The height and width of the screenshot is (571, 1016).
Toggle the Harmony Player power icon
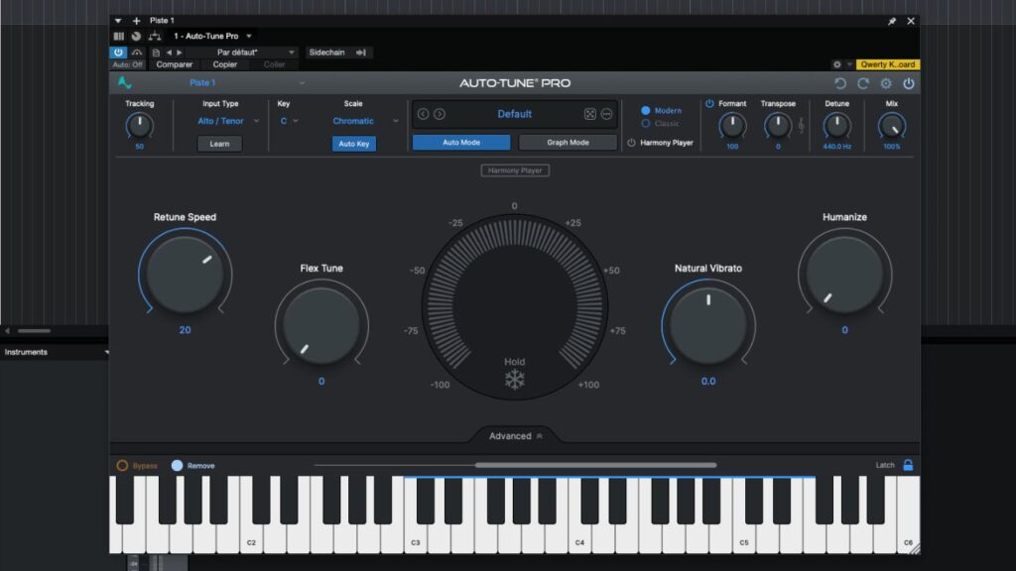[x=631, y=143]
